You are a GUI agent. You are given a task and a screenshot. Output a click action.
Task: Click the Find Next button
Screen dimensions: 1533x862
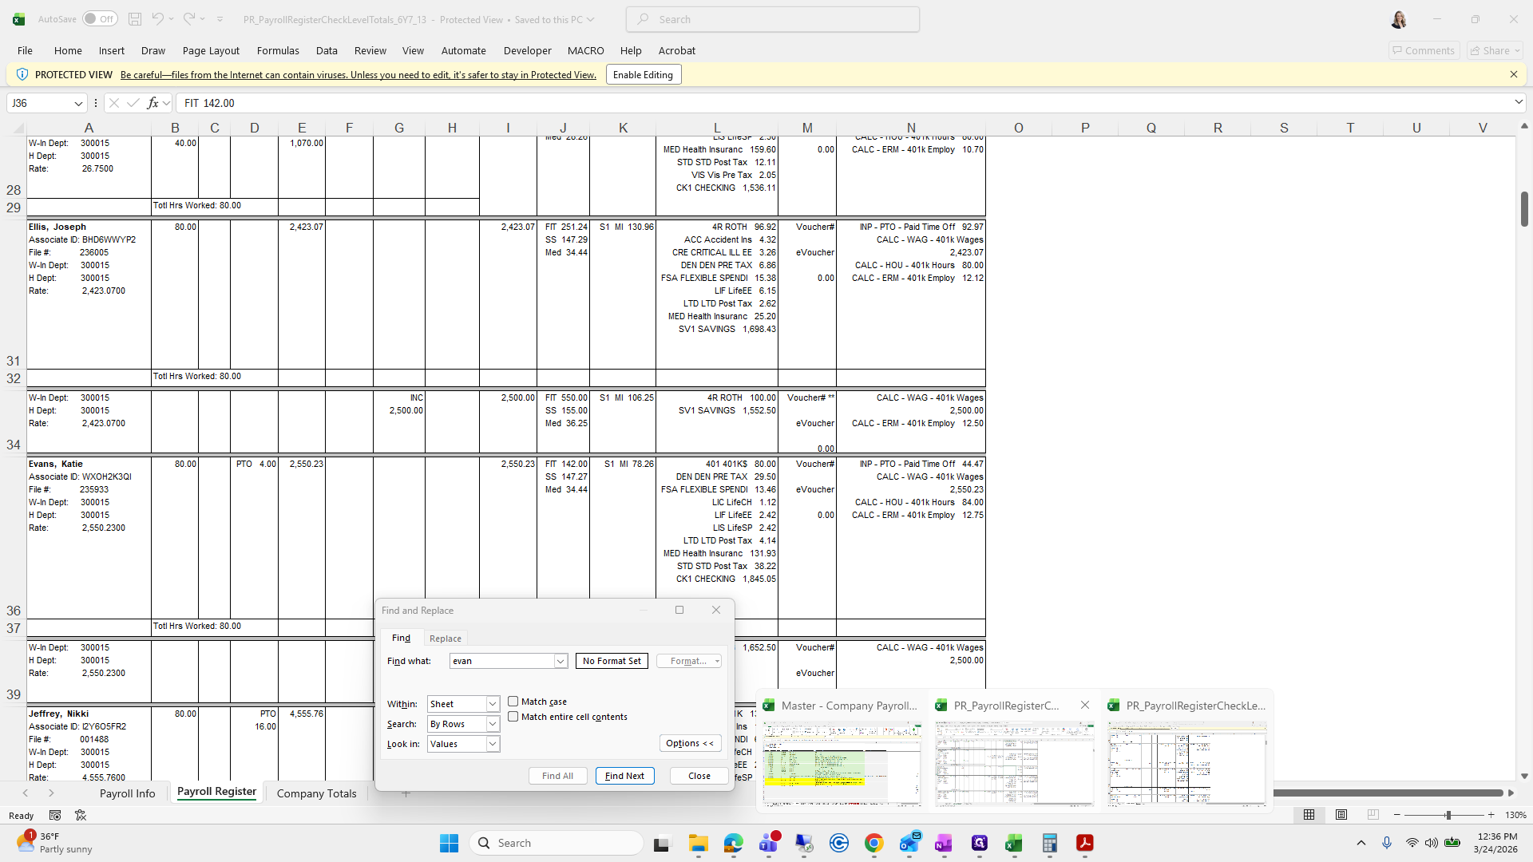tap(624, 776)
